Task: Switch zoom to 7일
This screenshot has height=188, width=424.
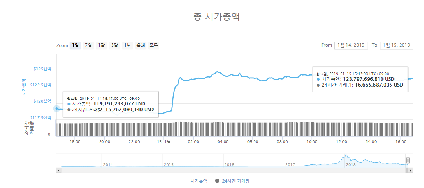Action: pos(88,45)
